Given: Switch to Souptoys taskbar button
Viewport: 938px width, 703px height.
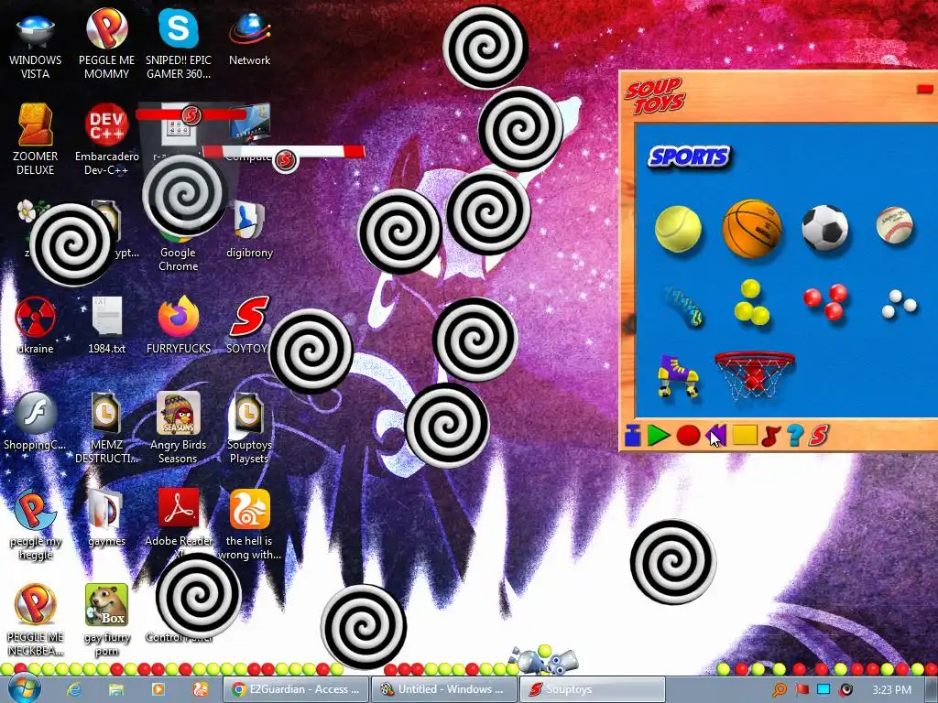Looking at the screenshot, I should [593, 689].
